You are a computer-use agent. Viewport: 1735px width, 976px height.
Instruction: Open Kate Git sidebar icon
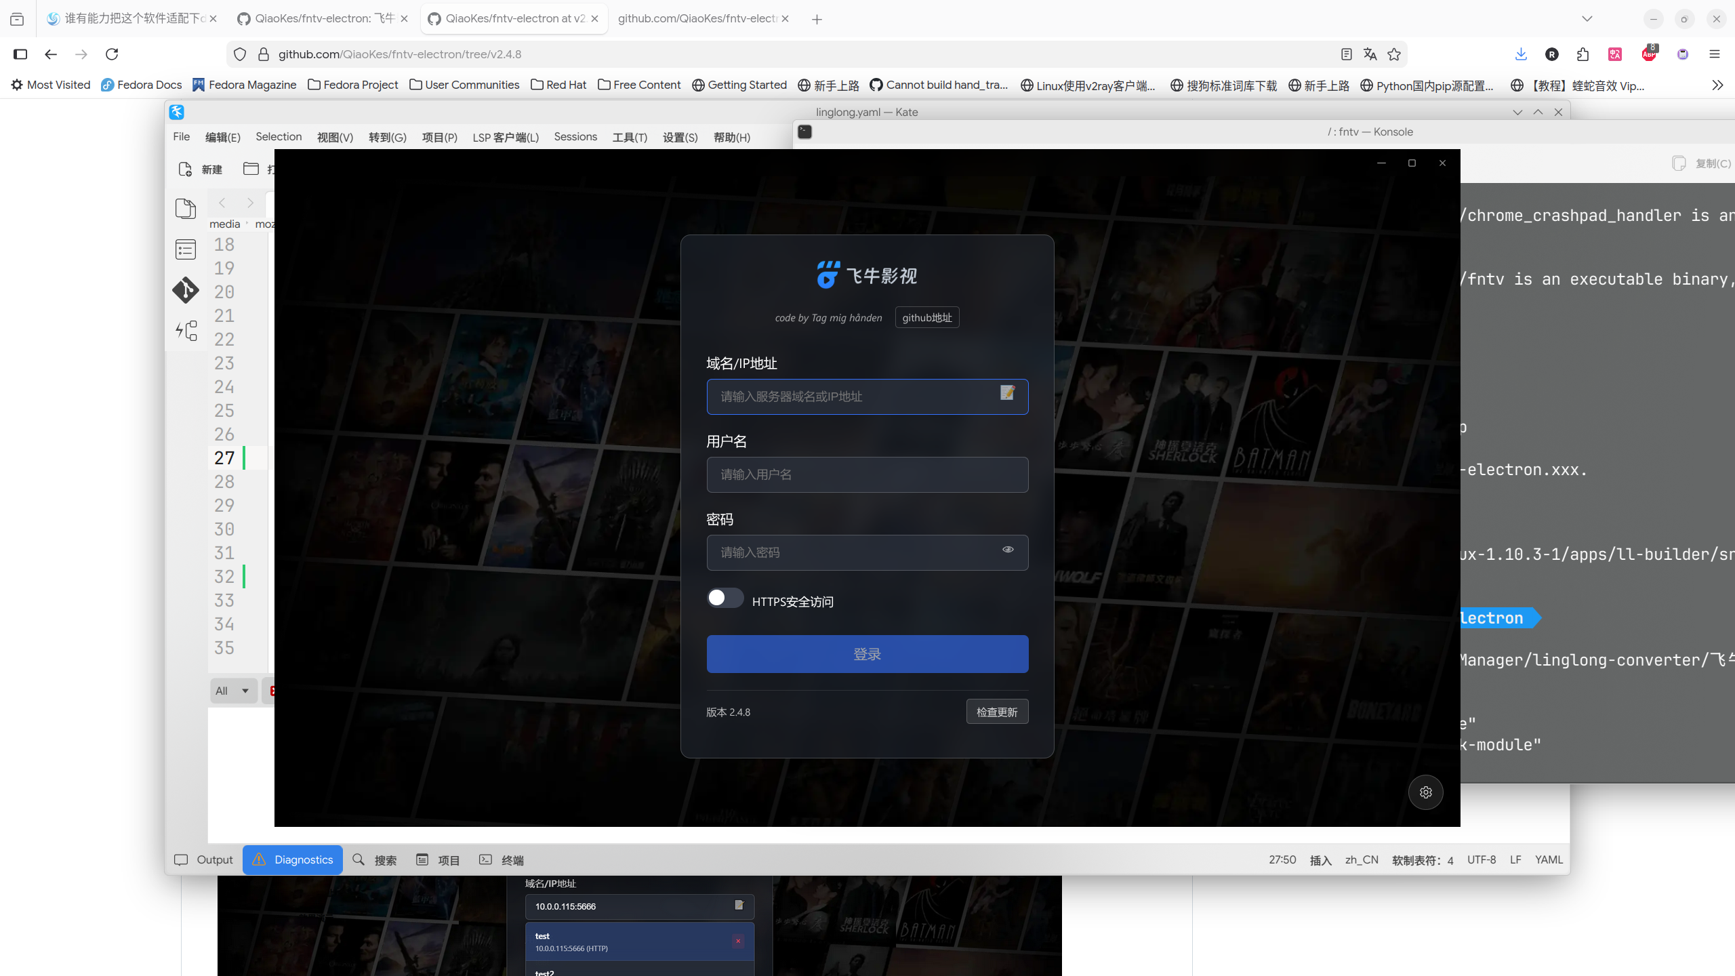186,290
